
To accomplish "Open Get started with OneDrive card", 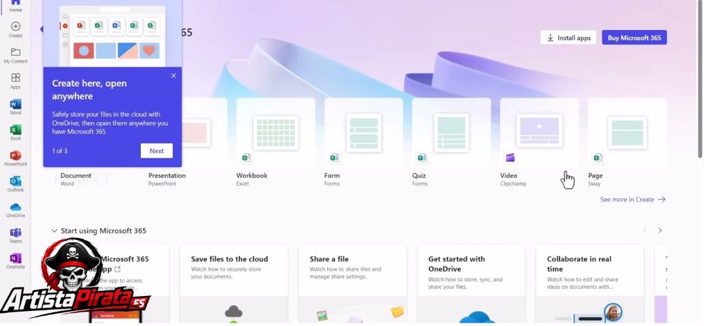I will click(471, 284).
